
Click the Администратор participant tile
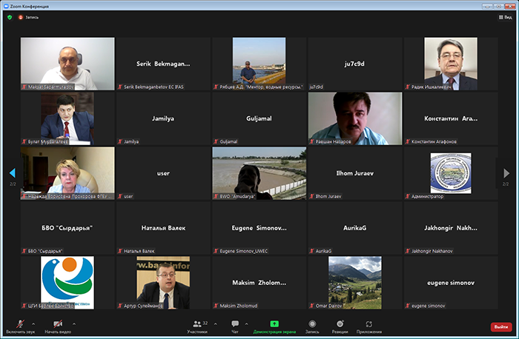(450, 173)
